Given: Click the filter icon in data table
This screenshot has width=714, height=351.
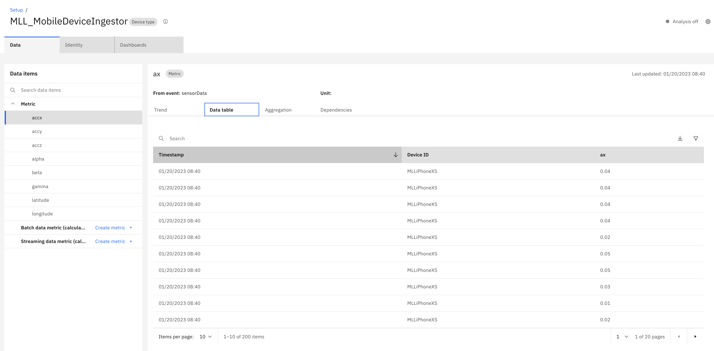Looking at the screenshot, I should click(696, 138).
